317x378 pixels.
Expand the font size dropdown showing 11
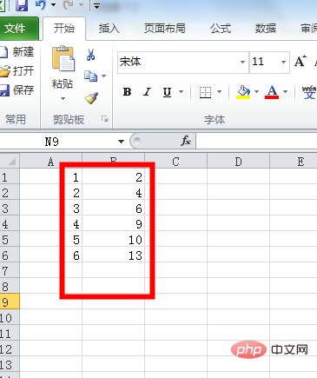point(283,62)
